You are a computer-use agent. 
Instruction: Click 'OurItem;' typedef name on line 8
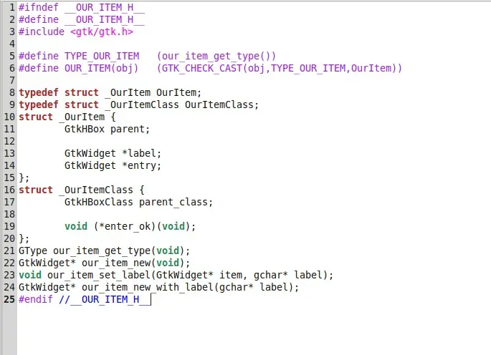pos(178,92)
